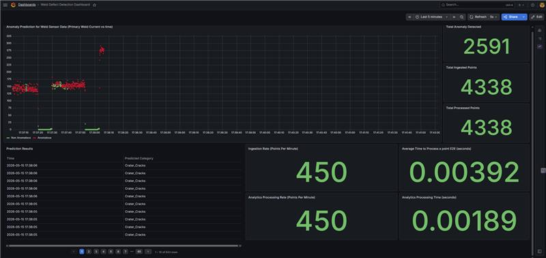Click the Grafana logo
Viewport: 546px width, 258px height.
pyautogui.click(x=13, y=5)
